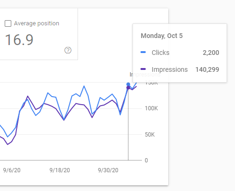Click the Impressions row in the tooltip
Image resolution: width=235 pixels, height=191 pixels.
coord(180,69)
